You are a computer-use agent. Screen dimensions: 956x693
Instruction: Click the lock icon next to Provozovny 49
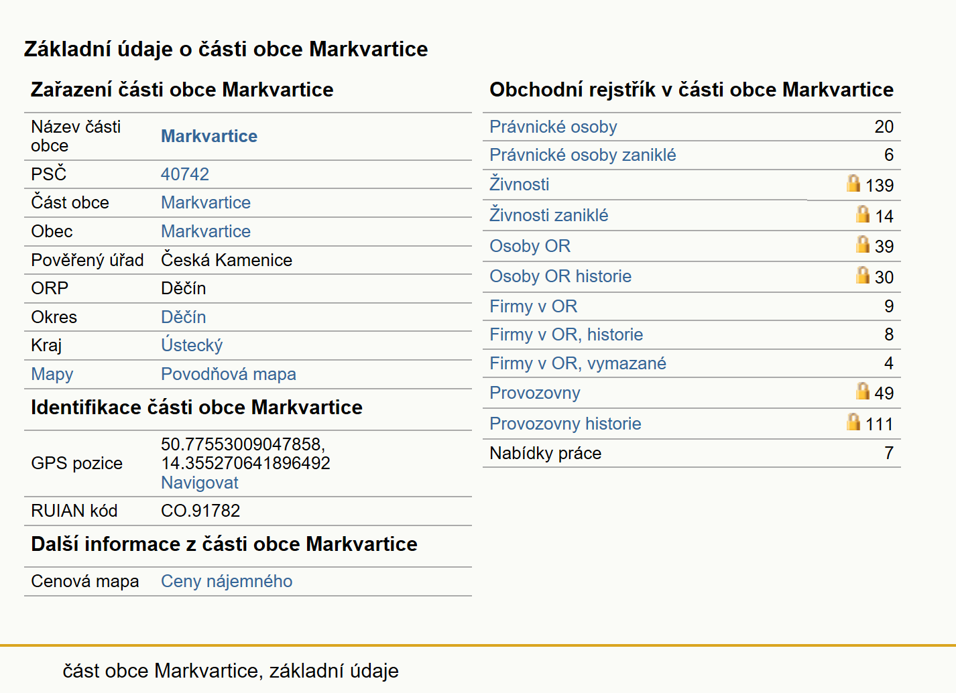tap(863, 391)
